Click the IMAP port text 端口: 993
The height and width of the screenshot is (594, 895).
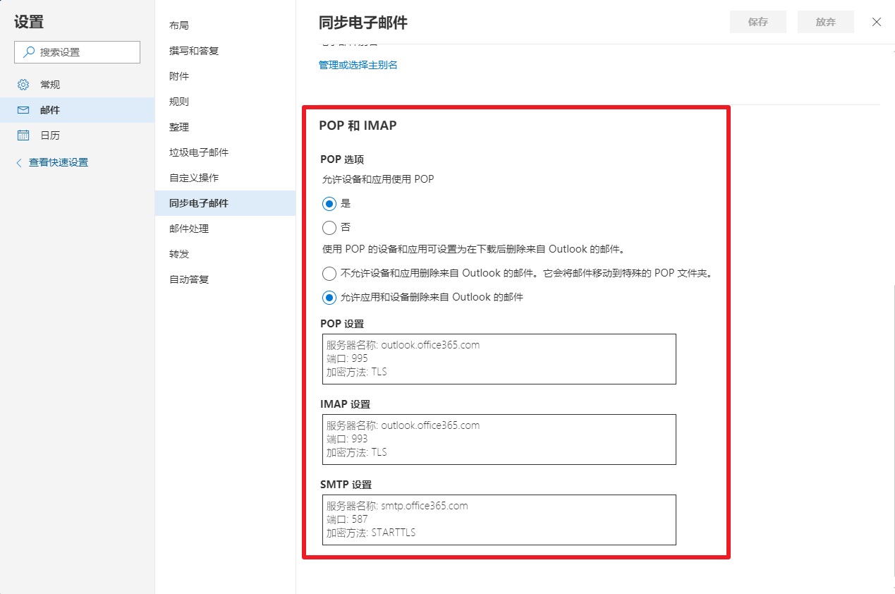click(x=347, y=439)
